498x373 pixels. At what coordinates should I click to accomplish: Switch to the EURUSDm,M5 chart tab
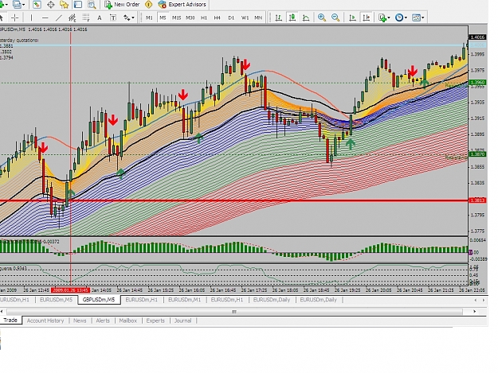57,300
